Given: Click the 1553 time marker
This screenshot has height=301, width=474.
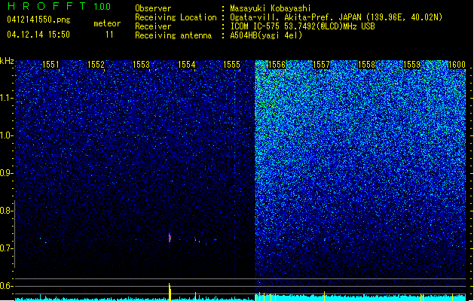Looking at the screenshot, I should tap(141, 65).
